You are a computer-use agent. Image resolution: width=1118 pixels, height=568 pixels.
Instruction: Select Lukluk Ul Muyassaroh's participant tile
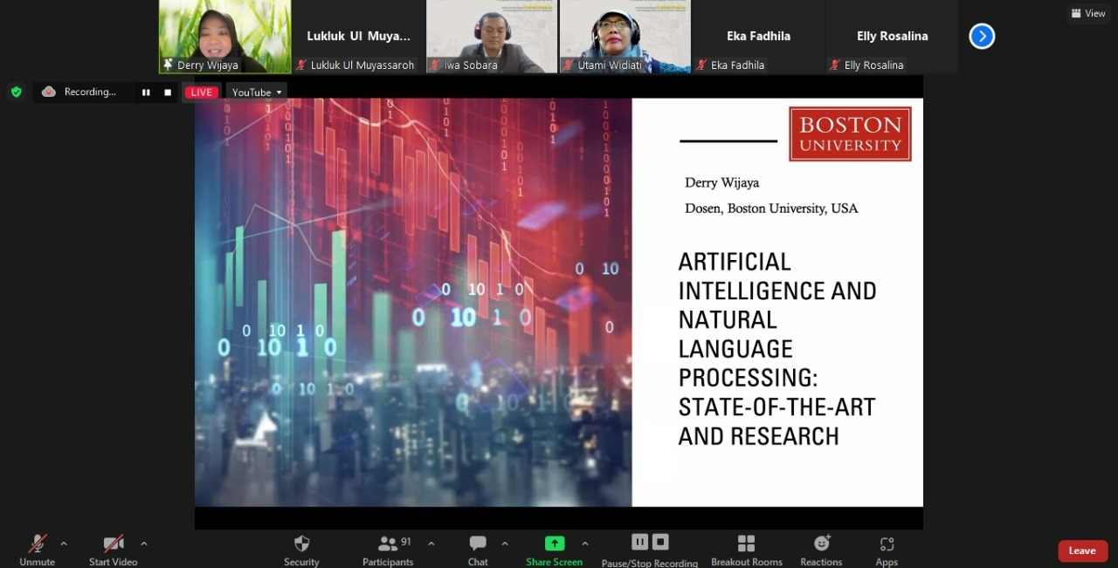[358, 36]
